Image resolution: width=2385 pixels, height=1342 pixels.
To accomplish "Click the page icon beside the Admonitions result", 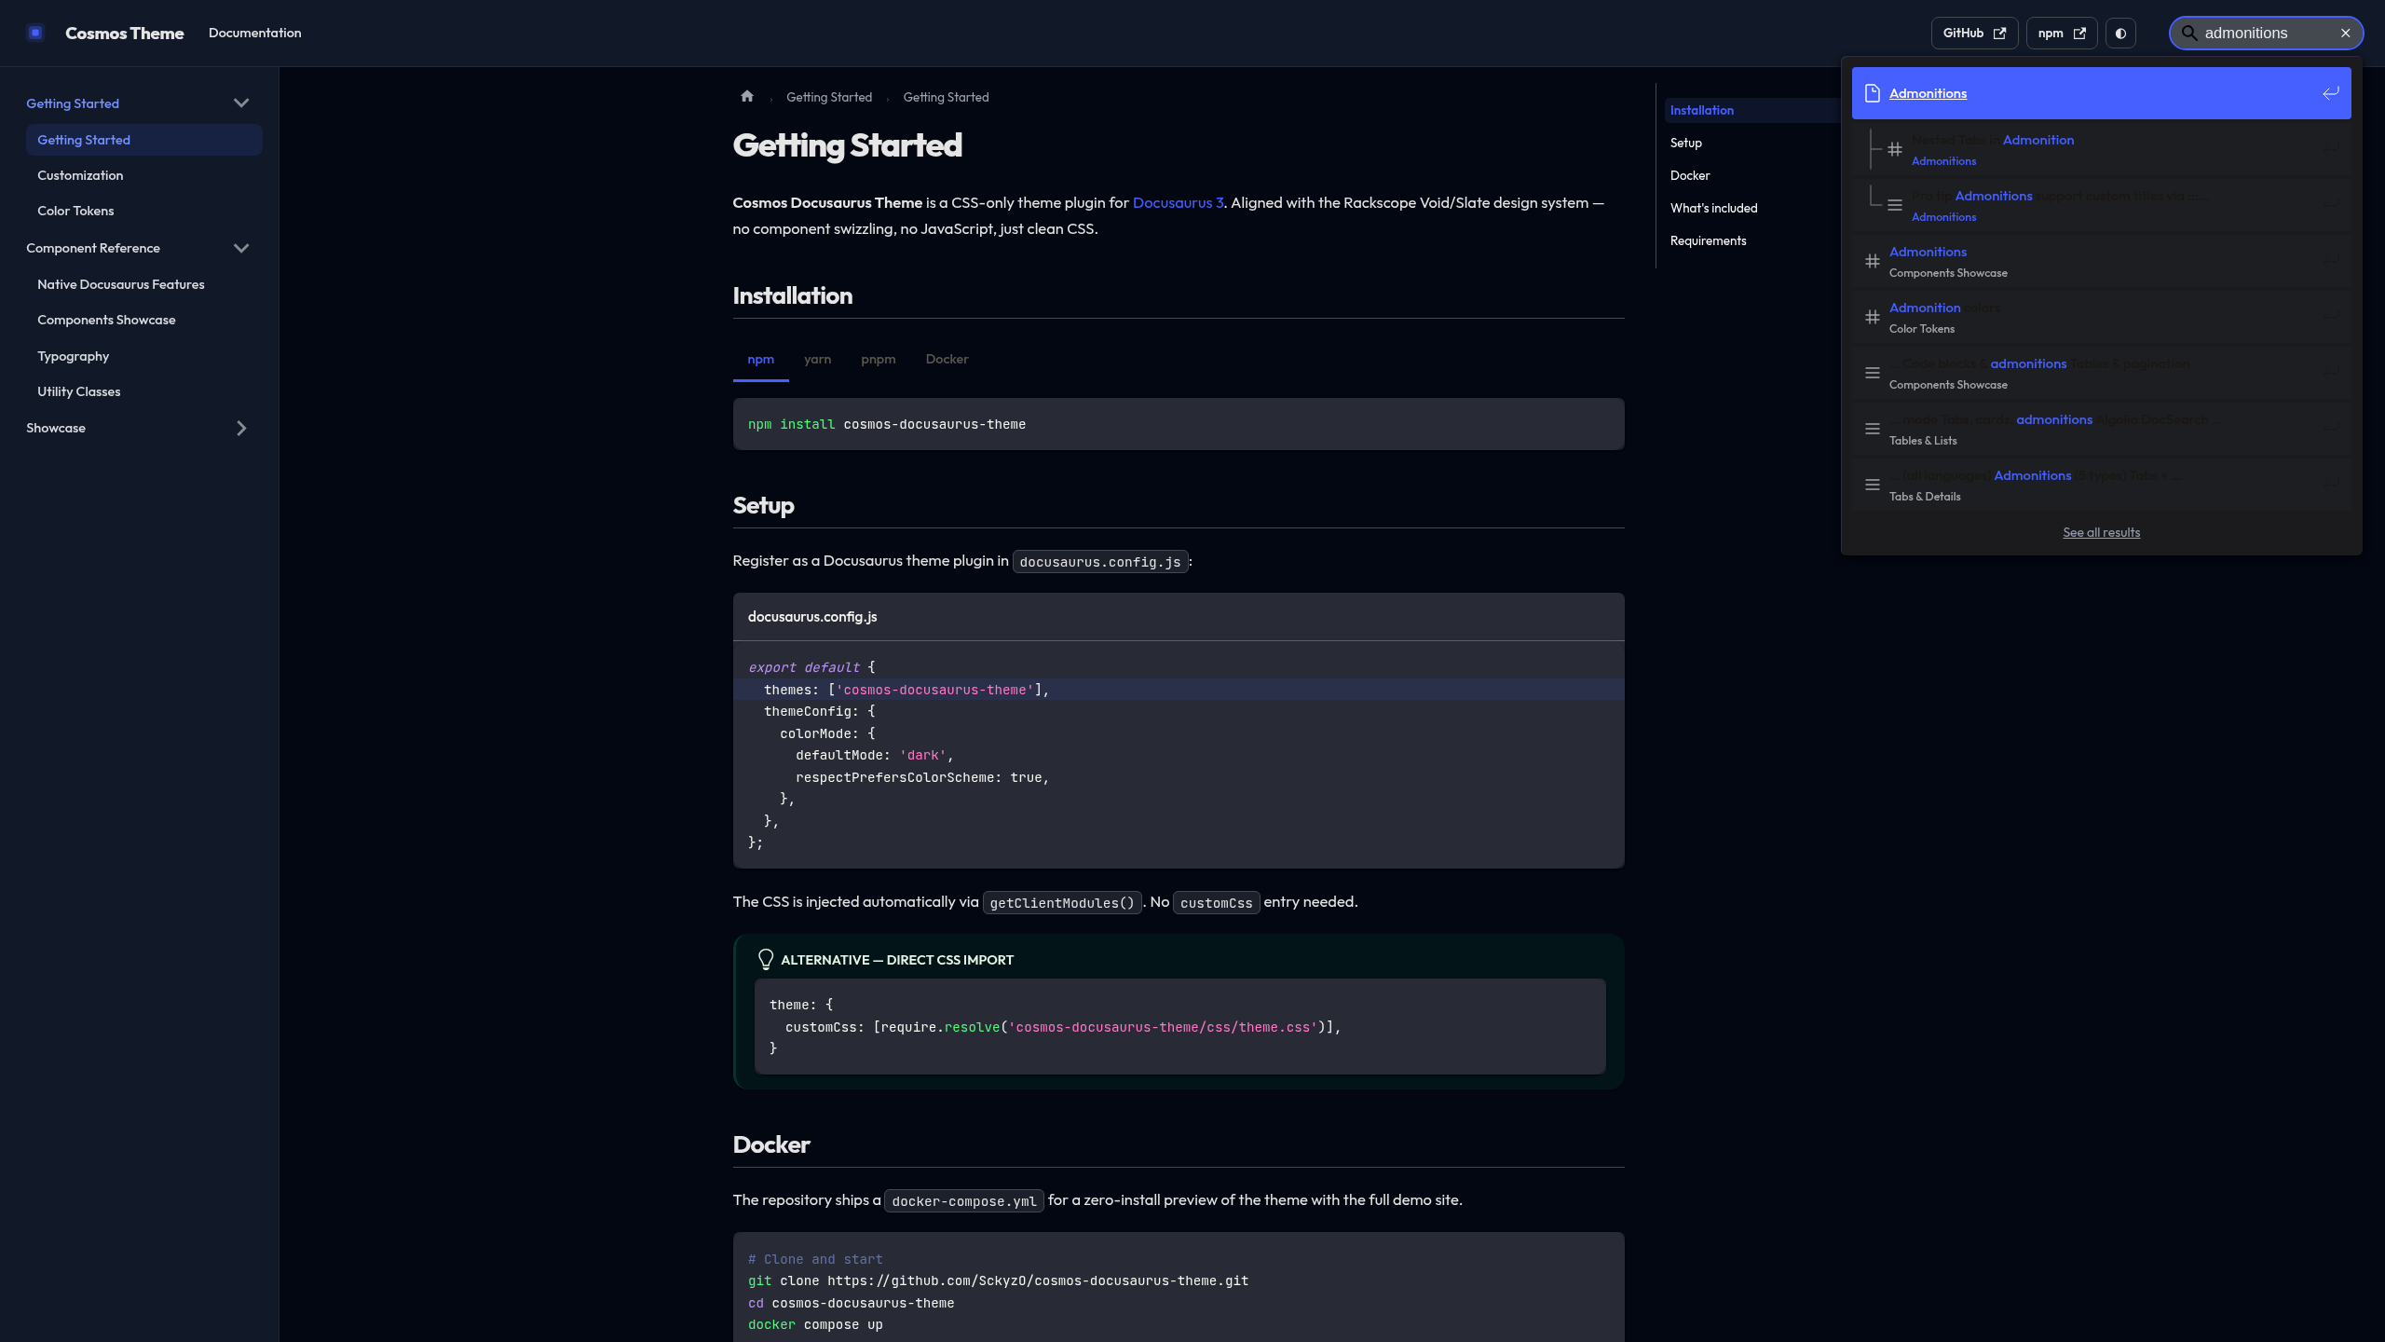I will pos(1873,92).
